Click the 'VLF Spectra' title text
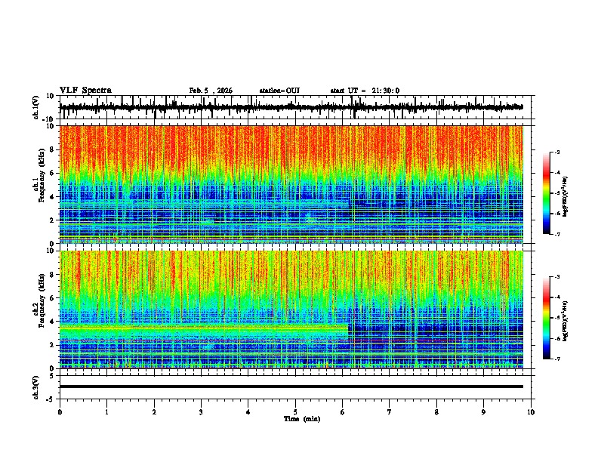 pyautogui.click(x=85, y=91)
